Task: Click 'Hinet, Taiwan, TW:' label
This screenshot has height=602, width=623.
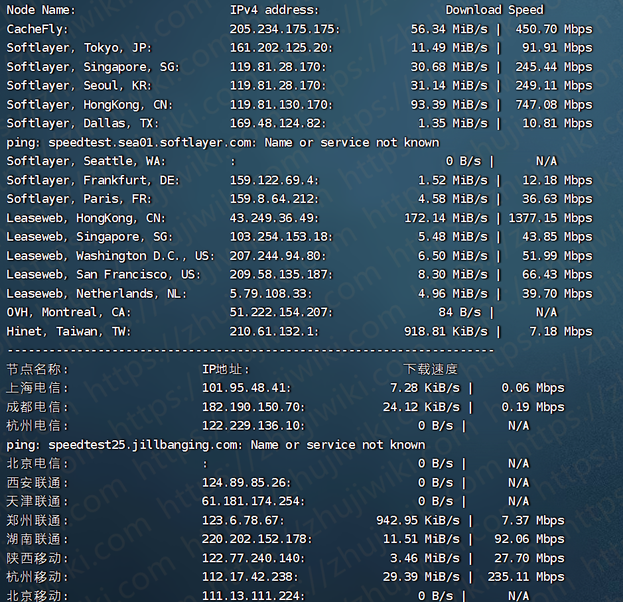Action: point(69,331)
